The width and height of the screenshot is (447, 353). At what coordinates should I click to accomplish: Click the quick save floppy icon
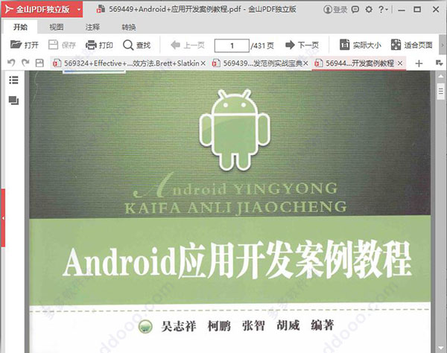point(39,63)
